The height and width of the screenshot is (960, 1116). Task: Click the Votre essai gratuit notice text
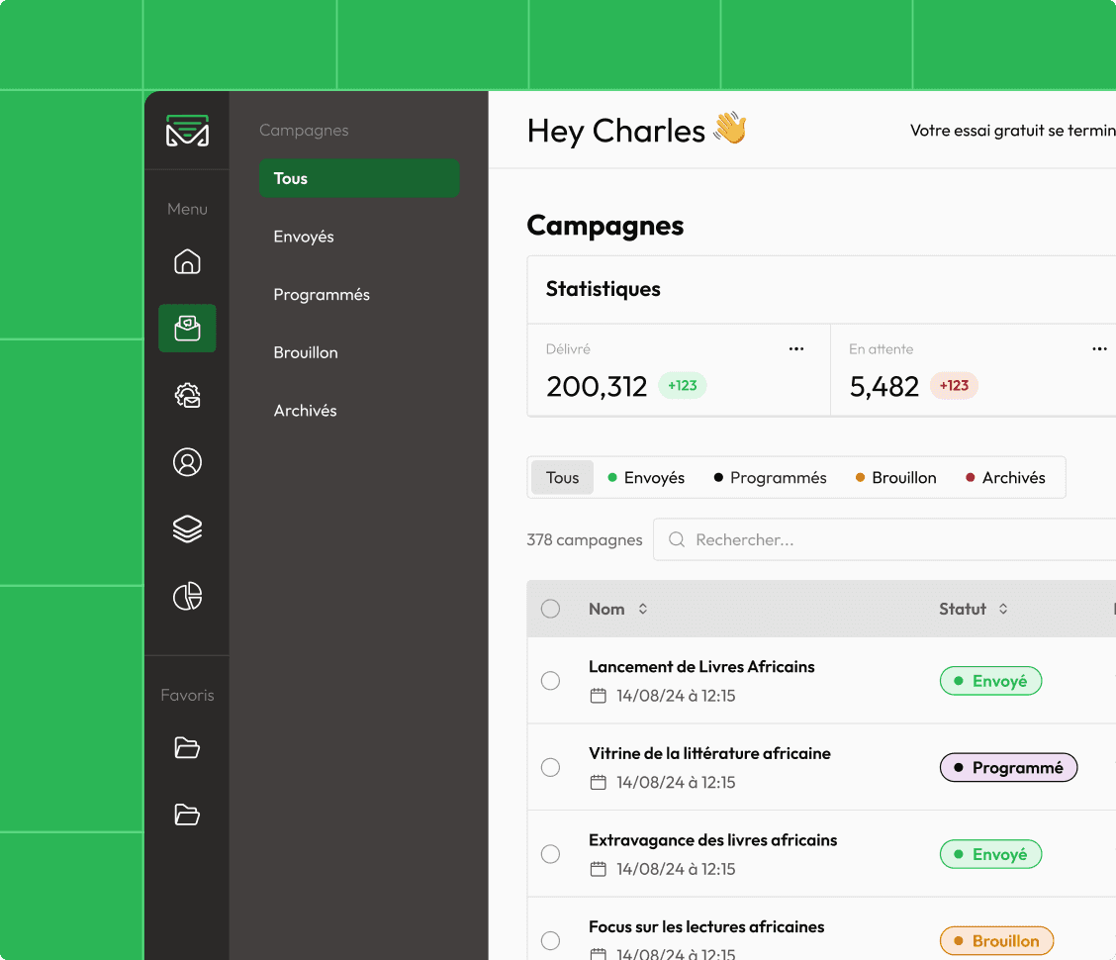click(1013, 131)
